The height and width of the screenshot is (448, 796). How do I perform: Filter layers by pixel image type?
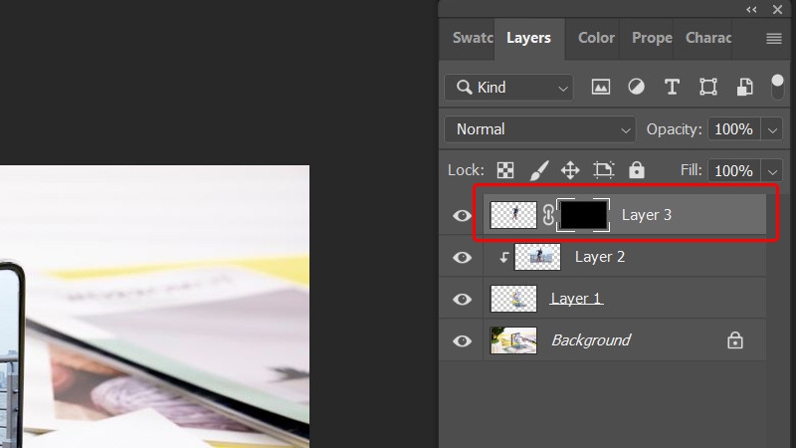pos(601,87)
